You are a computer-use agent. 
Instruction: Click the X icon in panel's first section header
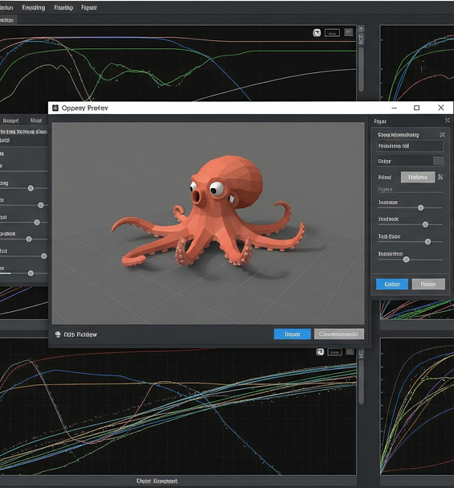click(442, 135)
